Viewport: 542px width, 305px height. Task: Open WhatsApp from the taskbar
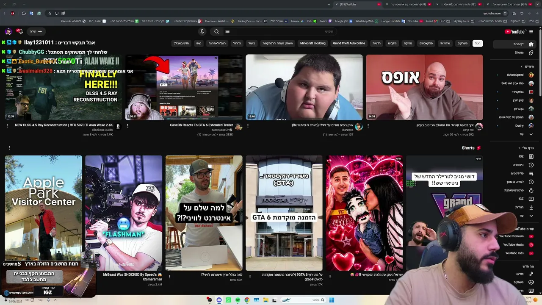(228, 300)
